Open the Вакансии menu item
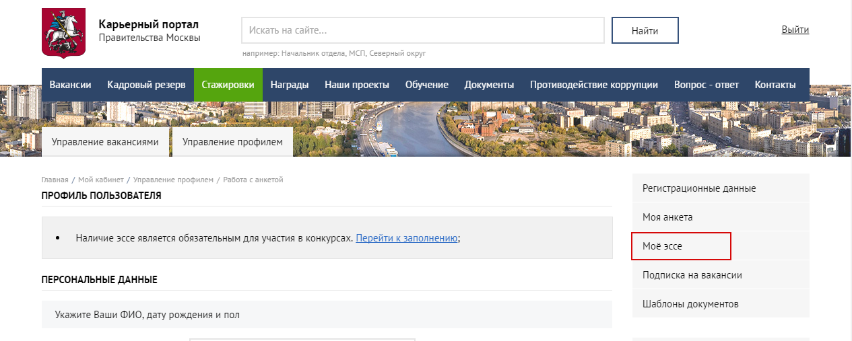Viewport: 852px width, 341px height. pos(70,85)
